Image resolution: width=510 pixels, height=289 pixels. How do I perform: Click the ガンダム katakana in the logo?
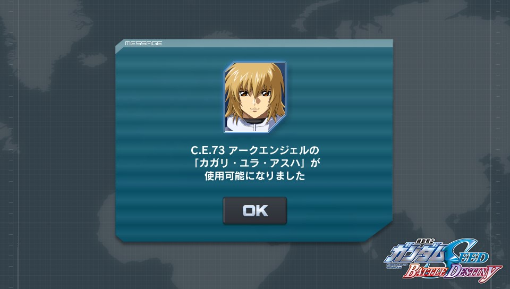pyautogui.click(x=415, y=254)
